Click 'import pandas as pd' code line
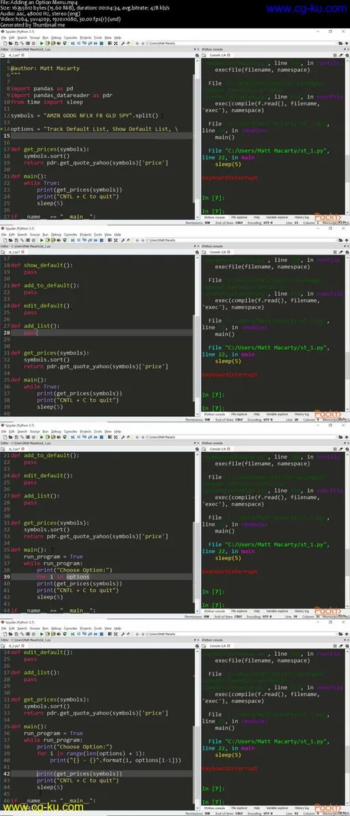The image size is (350, 816). click(x=42, y=88)
